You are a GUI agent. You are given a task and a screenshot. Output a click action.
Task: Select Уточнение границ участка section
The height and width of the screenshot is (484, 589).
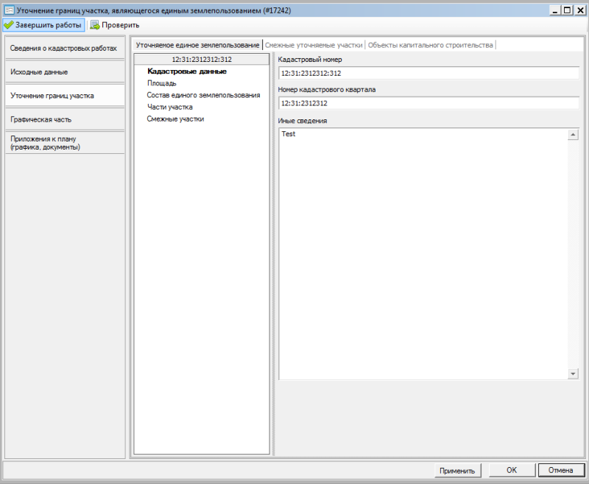point(63,96)
